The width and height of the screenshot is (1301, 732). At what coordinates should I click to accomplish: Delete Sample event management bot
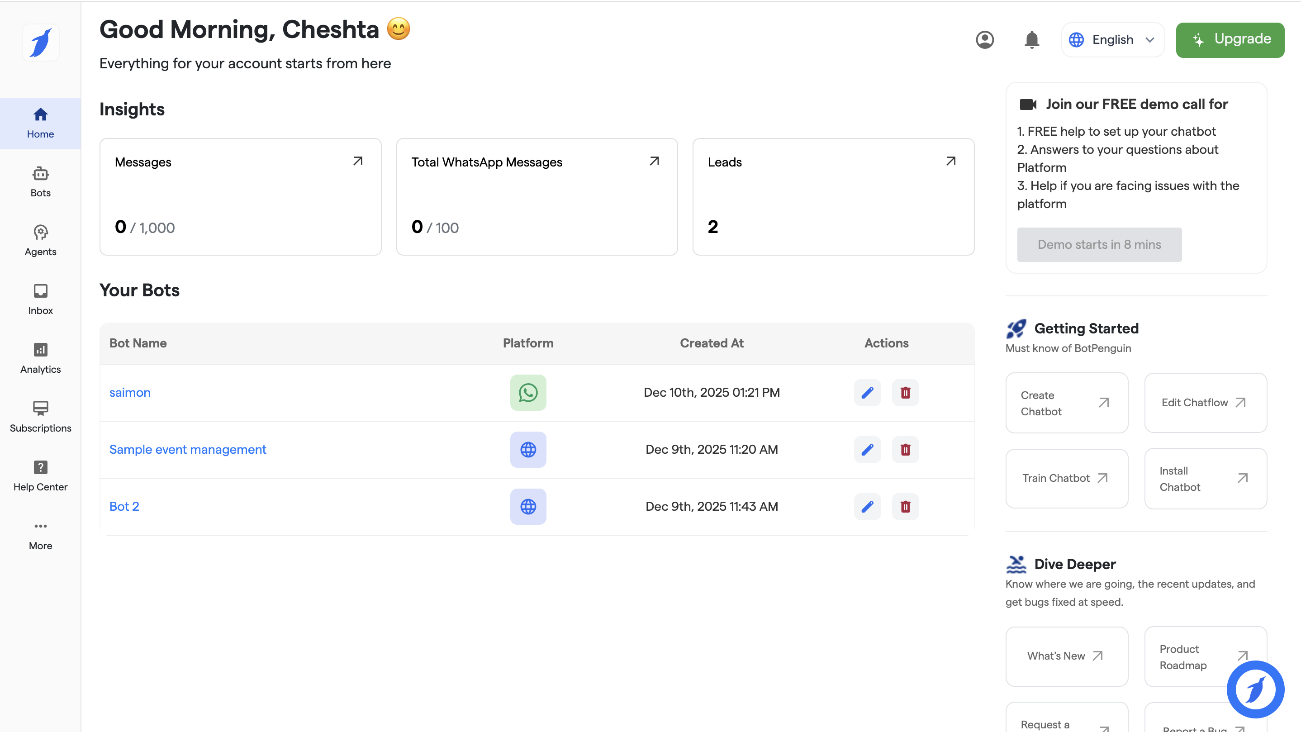[905, 450]
